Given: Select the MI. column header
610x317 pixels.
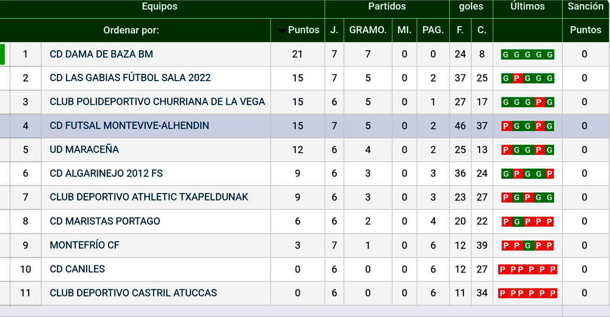Looking at the screenshot, I should (x=404, y=30).
